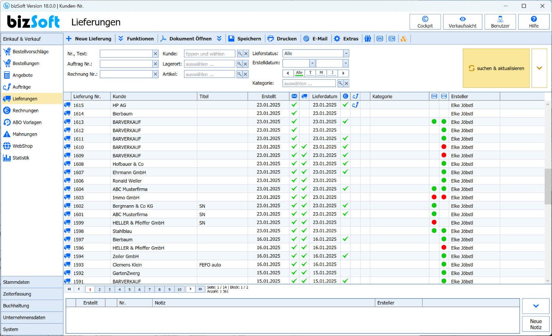
Task: Send via E-Mail toolbar button
Action: [x=315, y=39]
